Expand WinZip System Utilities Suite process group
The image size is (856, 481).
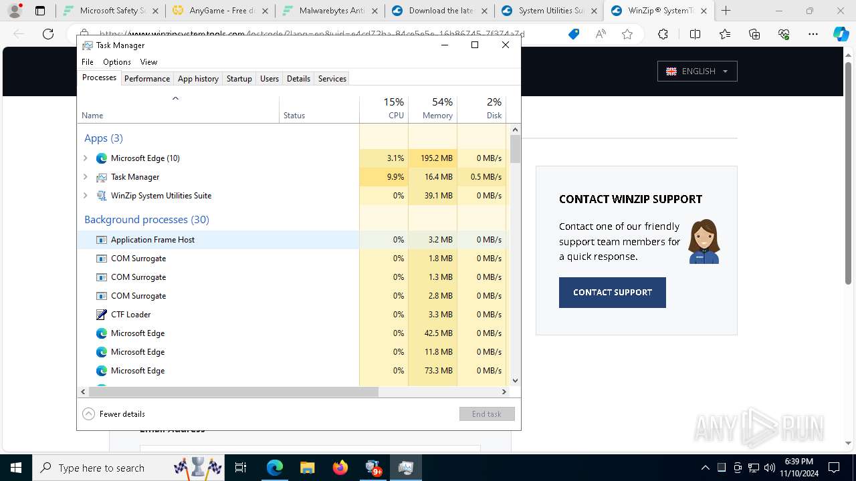point(85,196)
